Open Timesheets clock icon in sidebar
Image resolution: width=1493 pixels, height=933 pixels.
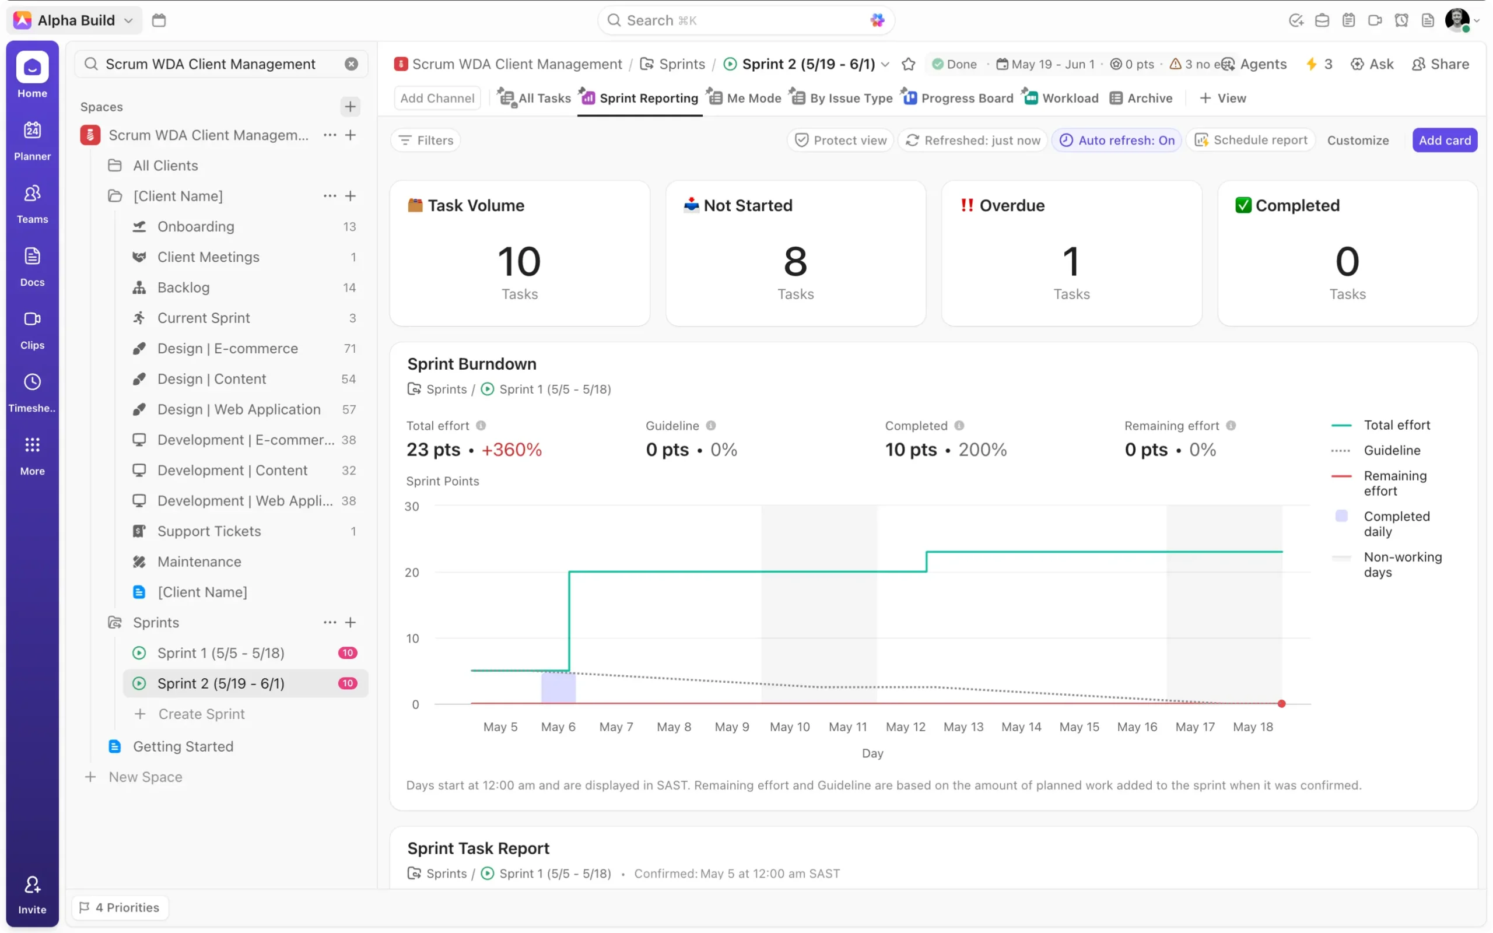click(x=32, y=382)
